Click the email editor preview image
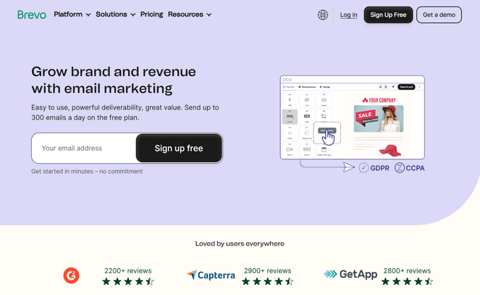Viewport: 480px width, 295px height. 352,117
